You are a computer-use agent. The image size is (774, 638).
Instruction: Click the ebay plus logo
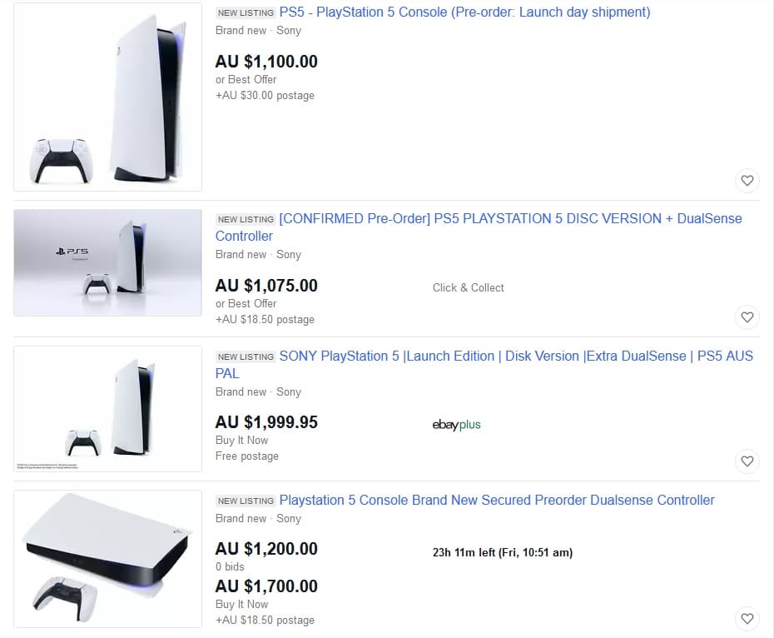(x=456, y=425)
